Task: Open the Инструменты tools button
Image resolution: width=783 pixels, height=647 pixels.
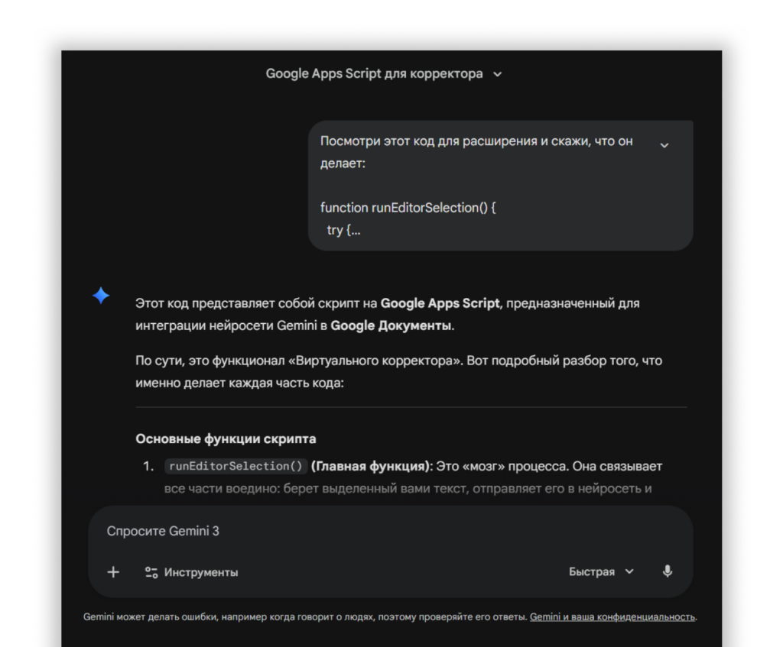Action: [192, 572]
